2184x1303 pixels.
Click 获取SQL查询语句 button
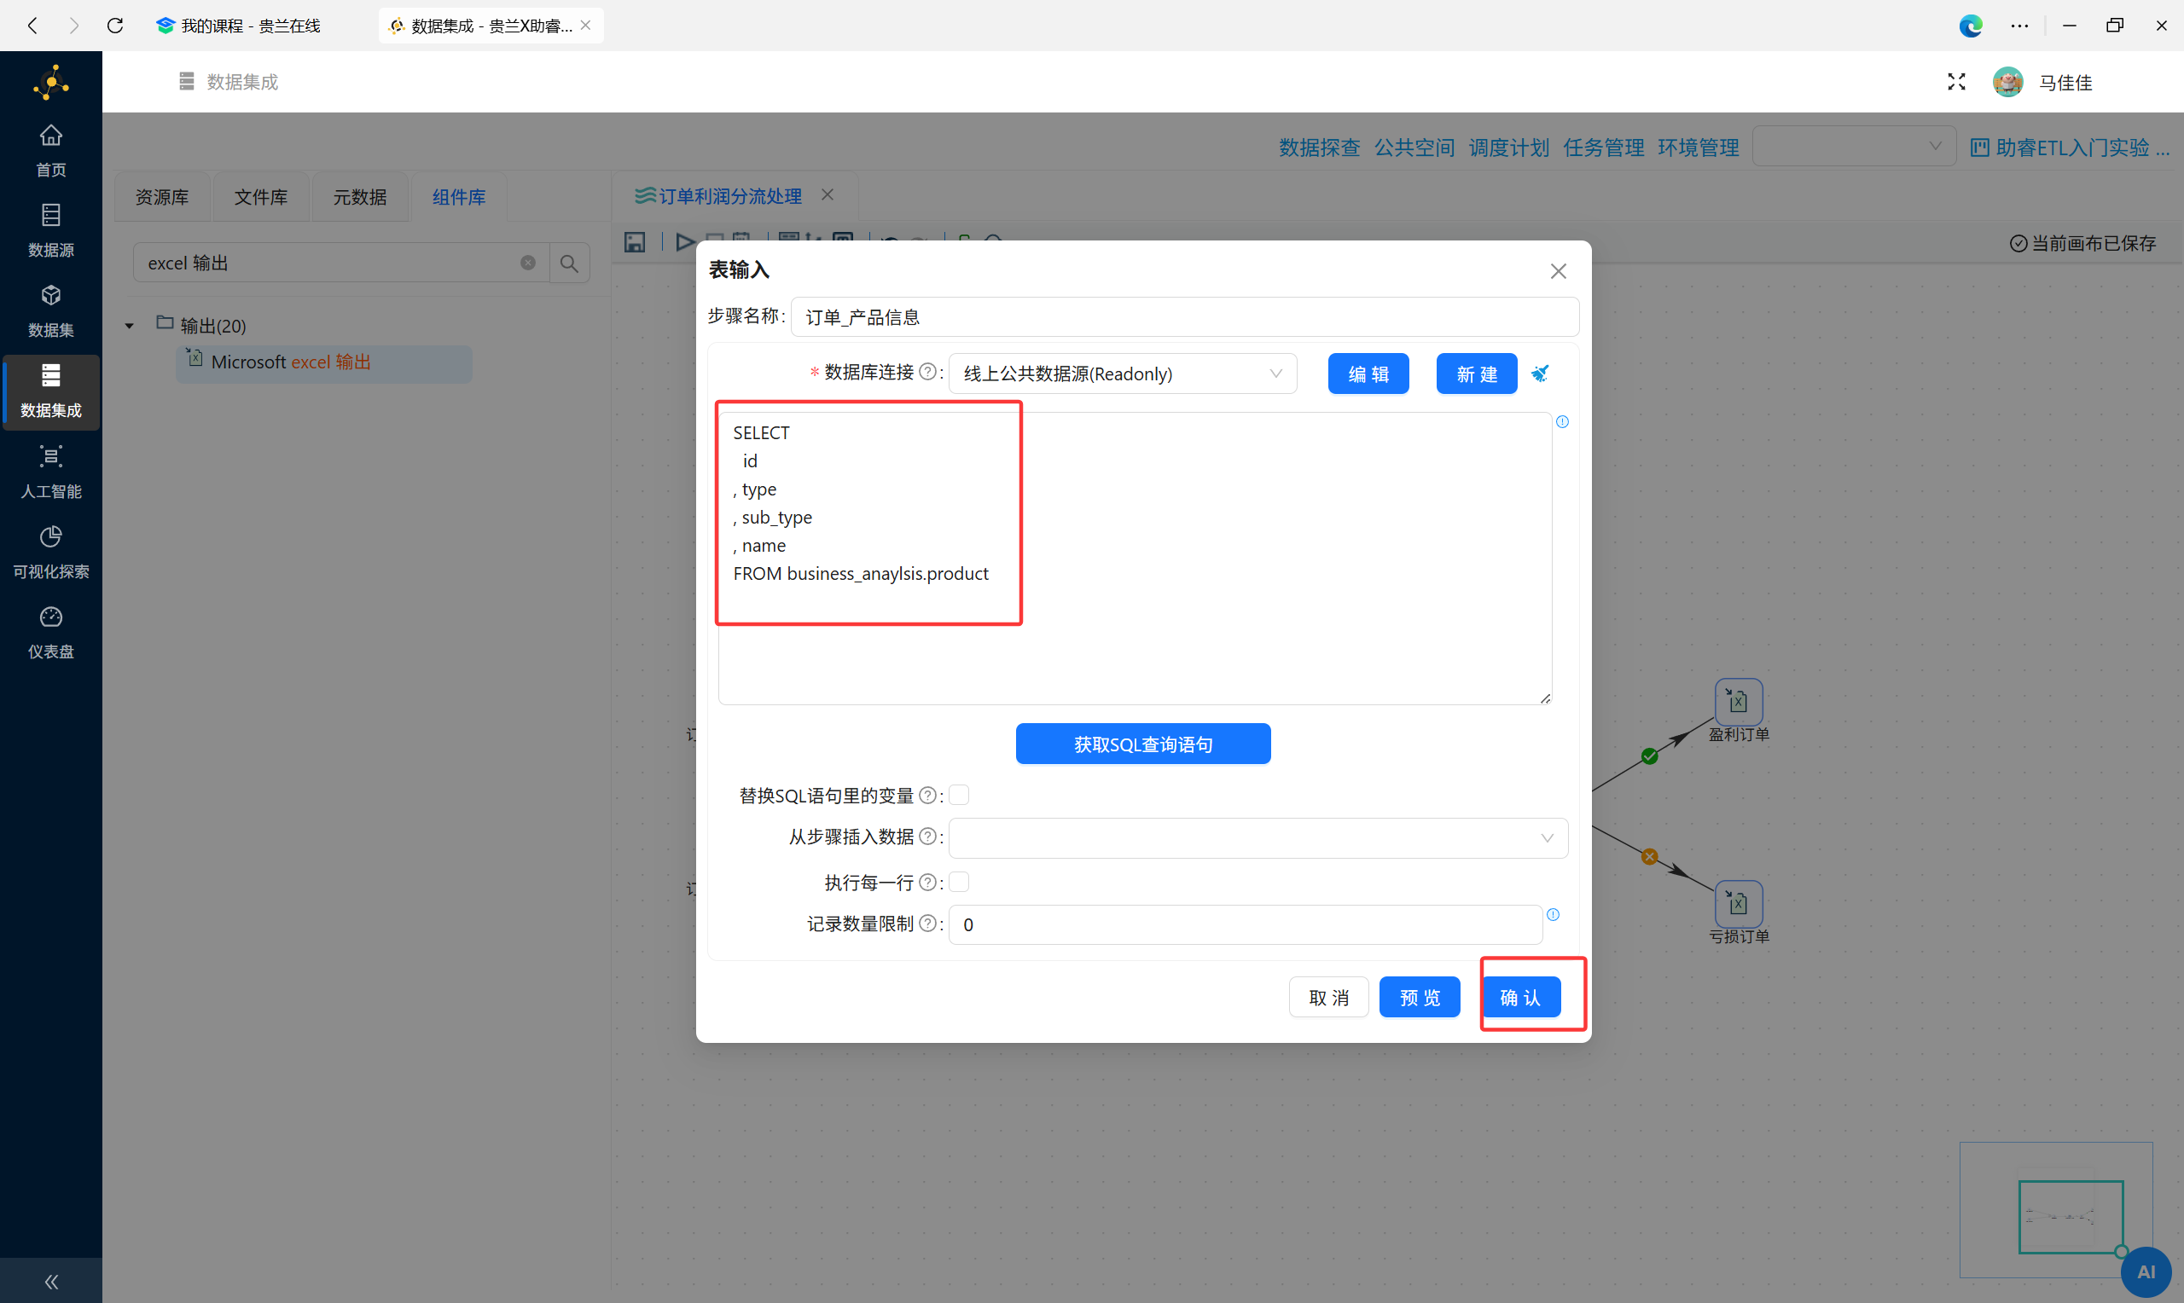point(1142,744)
